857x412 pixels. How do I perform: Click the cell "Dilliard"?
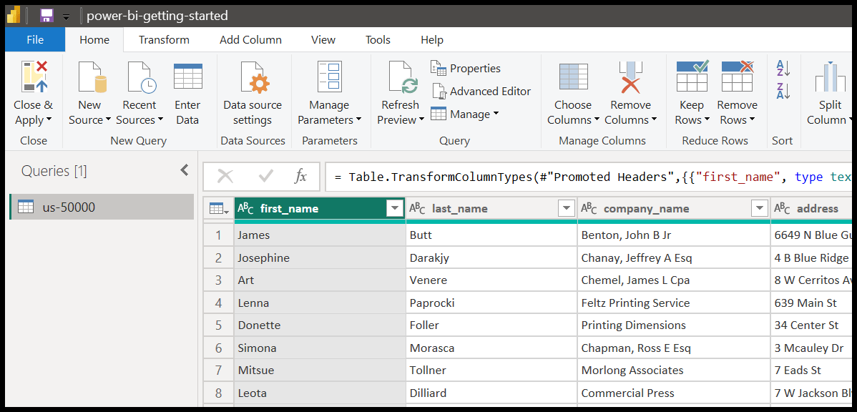click(x=491, y=393)
